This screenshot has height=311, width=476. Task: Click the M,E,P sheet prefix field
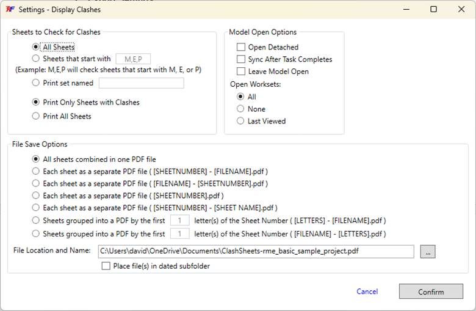tap(133, 59)
